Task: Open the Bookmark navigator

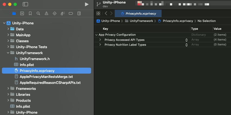Action: (30, 14)
